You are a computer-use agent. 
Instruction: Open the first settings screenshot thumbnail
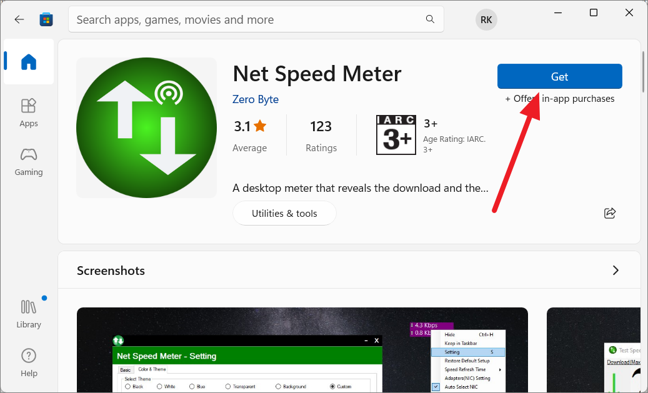click(x=302, y=350)
